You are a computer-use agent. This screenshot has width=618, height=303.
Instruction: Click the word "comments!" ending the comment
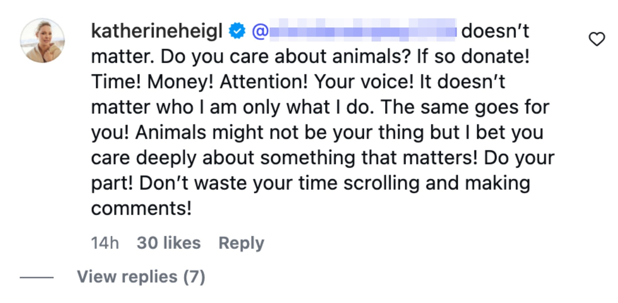pyautogui.click(x=141, y=208)
